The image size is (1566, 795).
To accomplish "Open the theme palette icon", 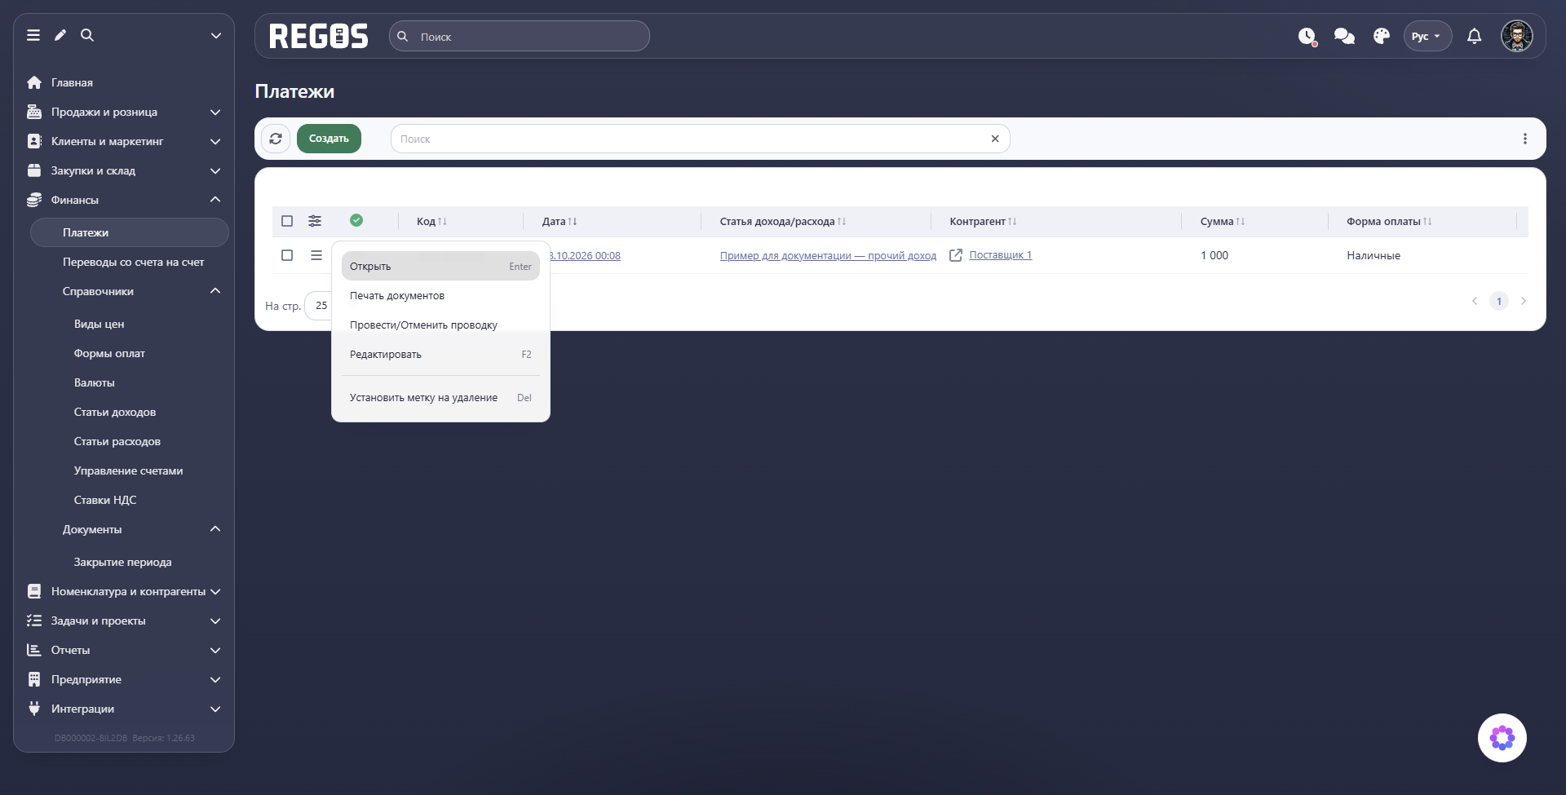I will click(x=1382, y=36).
